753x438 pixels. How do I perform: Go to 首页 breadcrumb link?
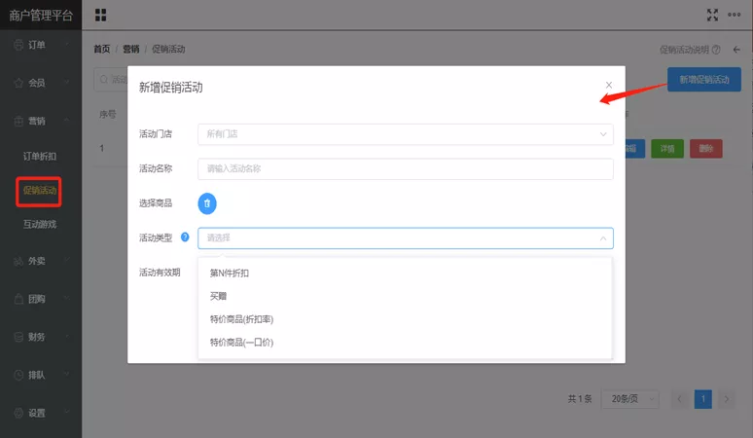[x=102, y=49]
